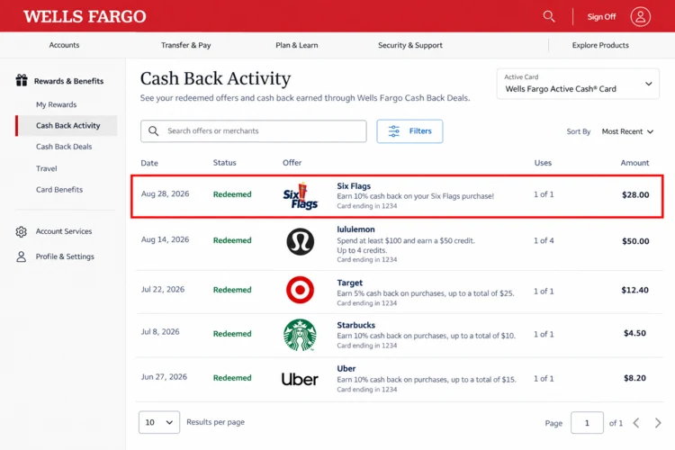Viewport: 675px width, 450px height.
Task: Open the Sort By Most Recent dropdown
Action: point(627,131)
